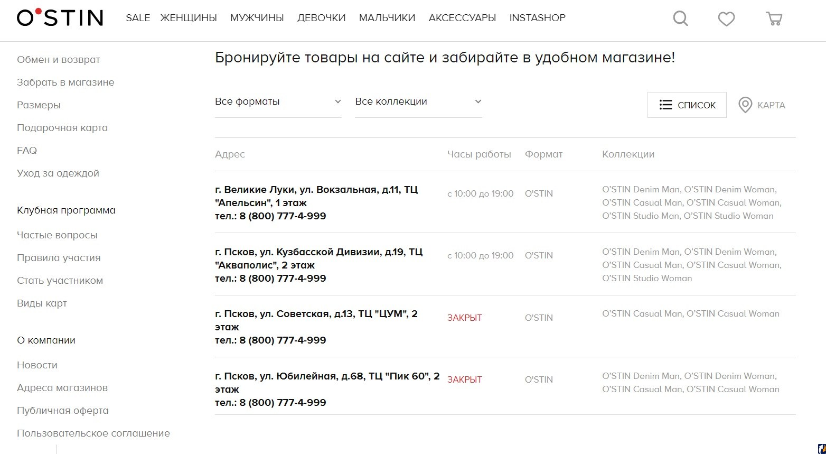Expand the Все форматы dropdown
The image size is (826, 454).
[x=278, y=101]
